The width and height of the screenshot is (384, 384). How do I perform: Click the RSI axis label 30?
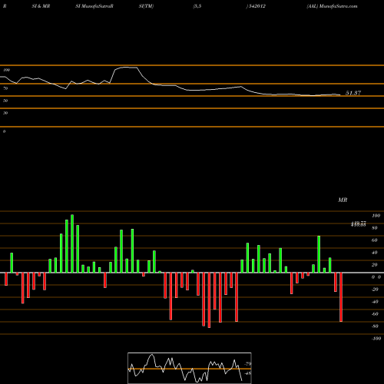[5, 113]
